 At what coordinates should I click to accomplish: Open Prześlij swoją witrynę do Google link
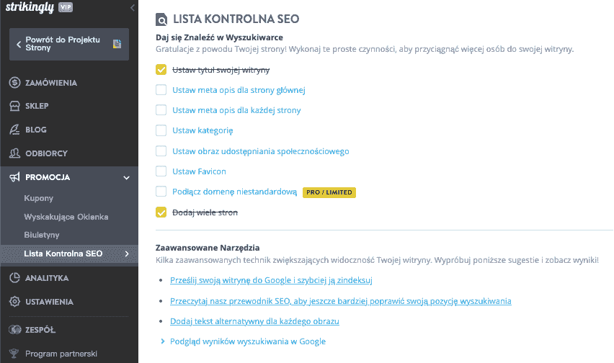coord(271,280)
